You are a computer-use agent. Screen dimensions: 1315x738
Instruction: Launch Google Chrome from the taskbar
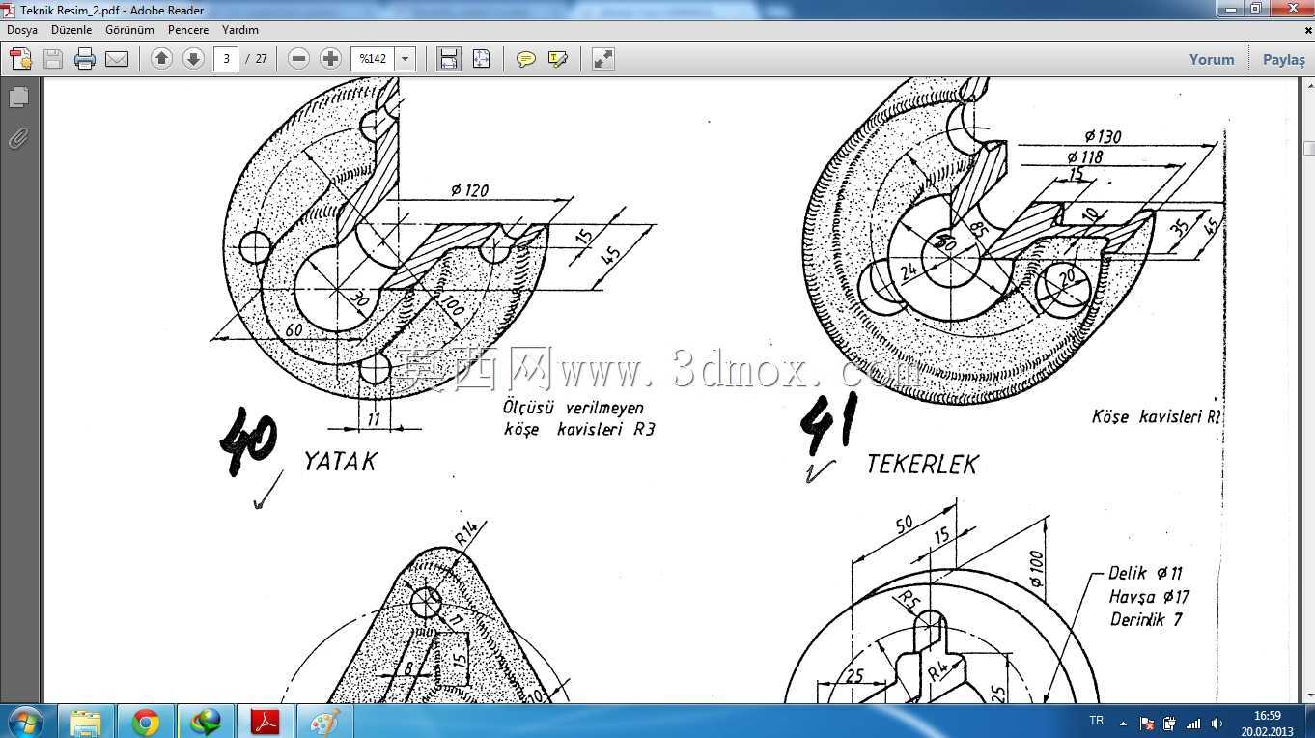point(146,722)
